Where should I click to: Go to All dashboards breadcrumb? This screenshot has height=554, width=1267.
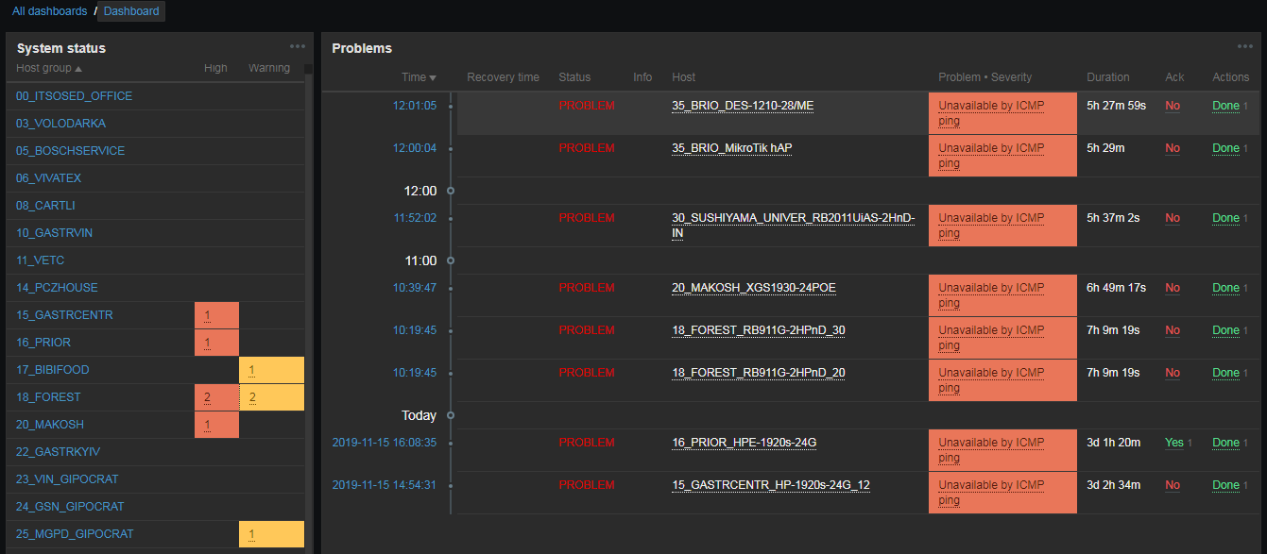[49, 11]
